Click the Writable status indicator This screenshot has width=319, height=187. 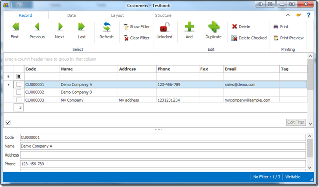point(293,177)
